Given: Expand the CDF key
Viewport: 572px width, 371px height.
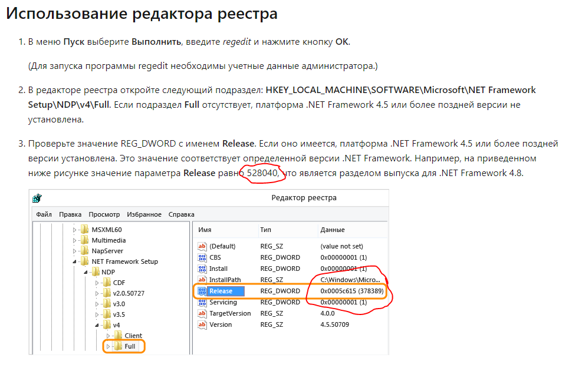Looking at the screenshot, I should [97, 283].
